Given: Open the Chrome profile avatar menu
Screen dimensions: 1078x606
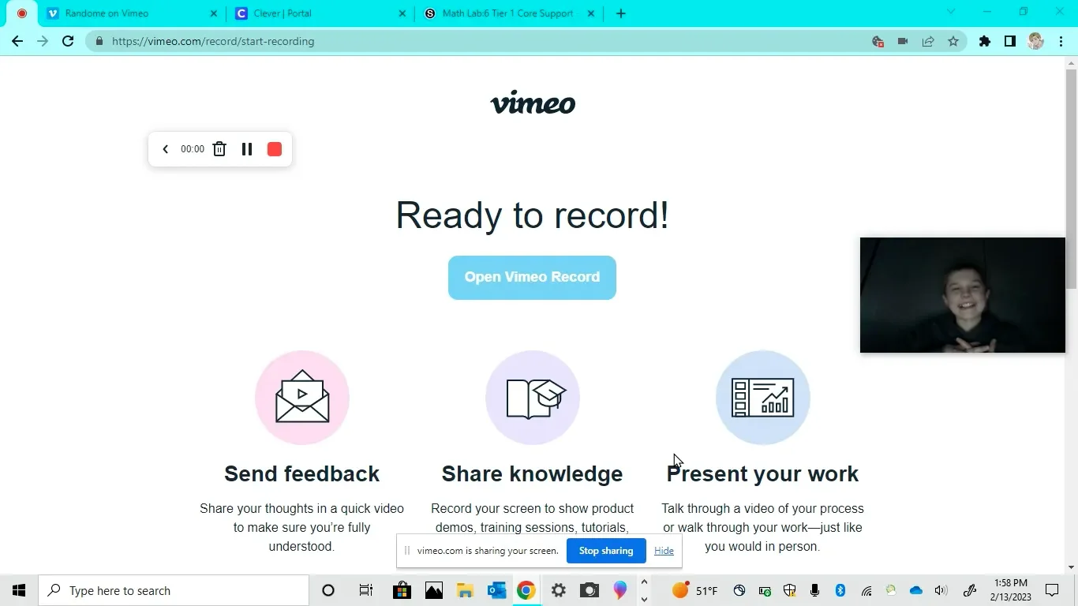Looking at the screenshot, I should click(1036, 41).
